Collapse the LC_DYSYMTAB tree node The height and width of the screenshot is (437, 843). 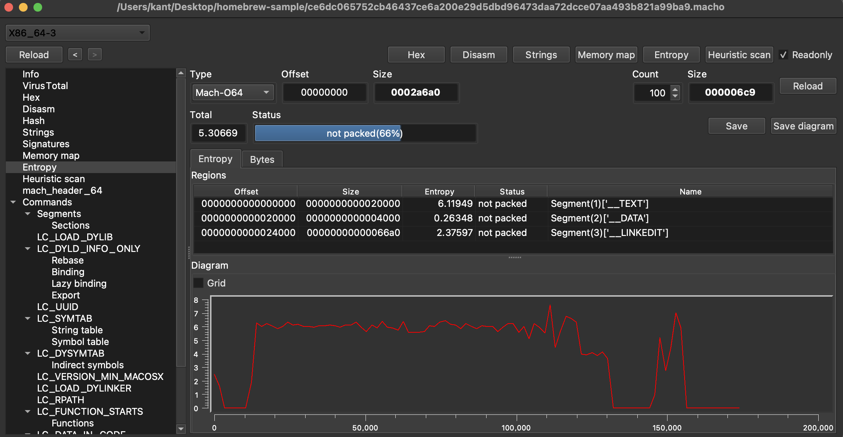click(x=28, y=353)
